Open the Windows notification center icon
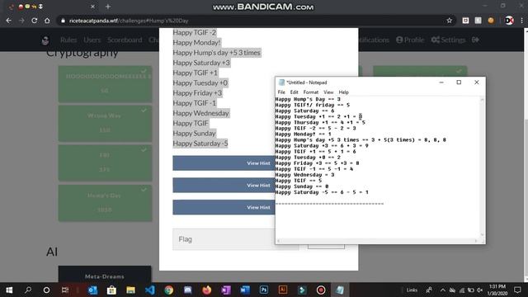 tap(517, 290)
